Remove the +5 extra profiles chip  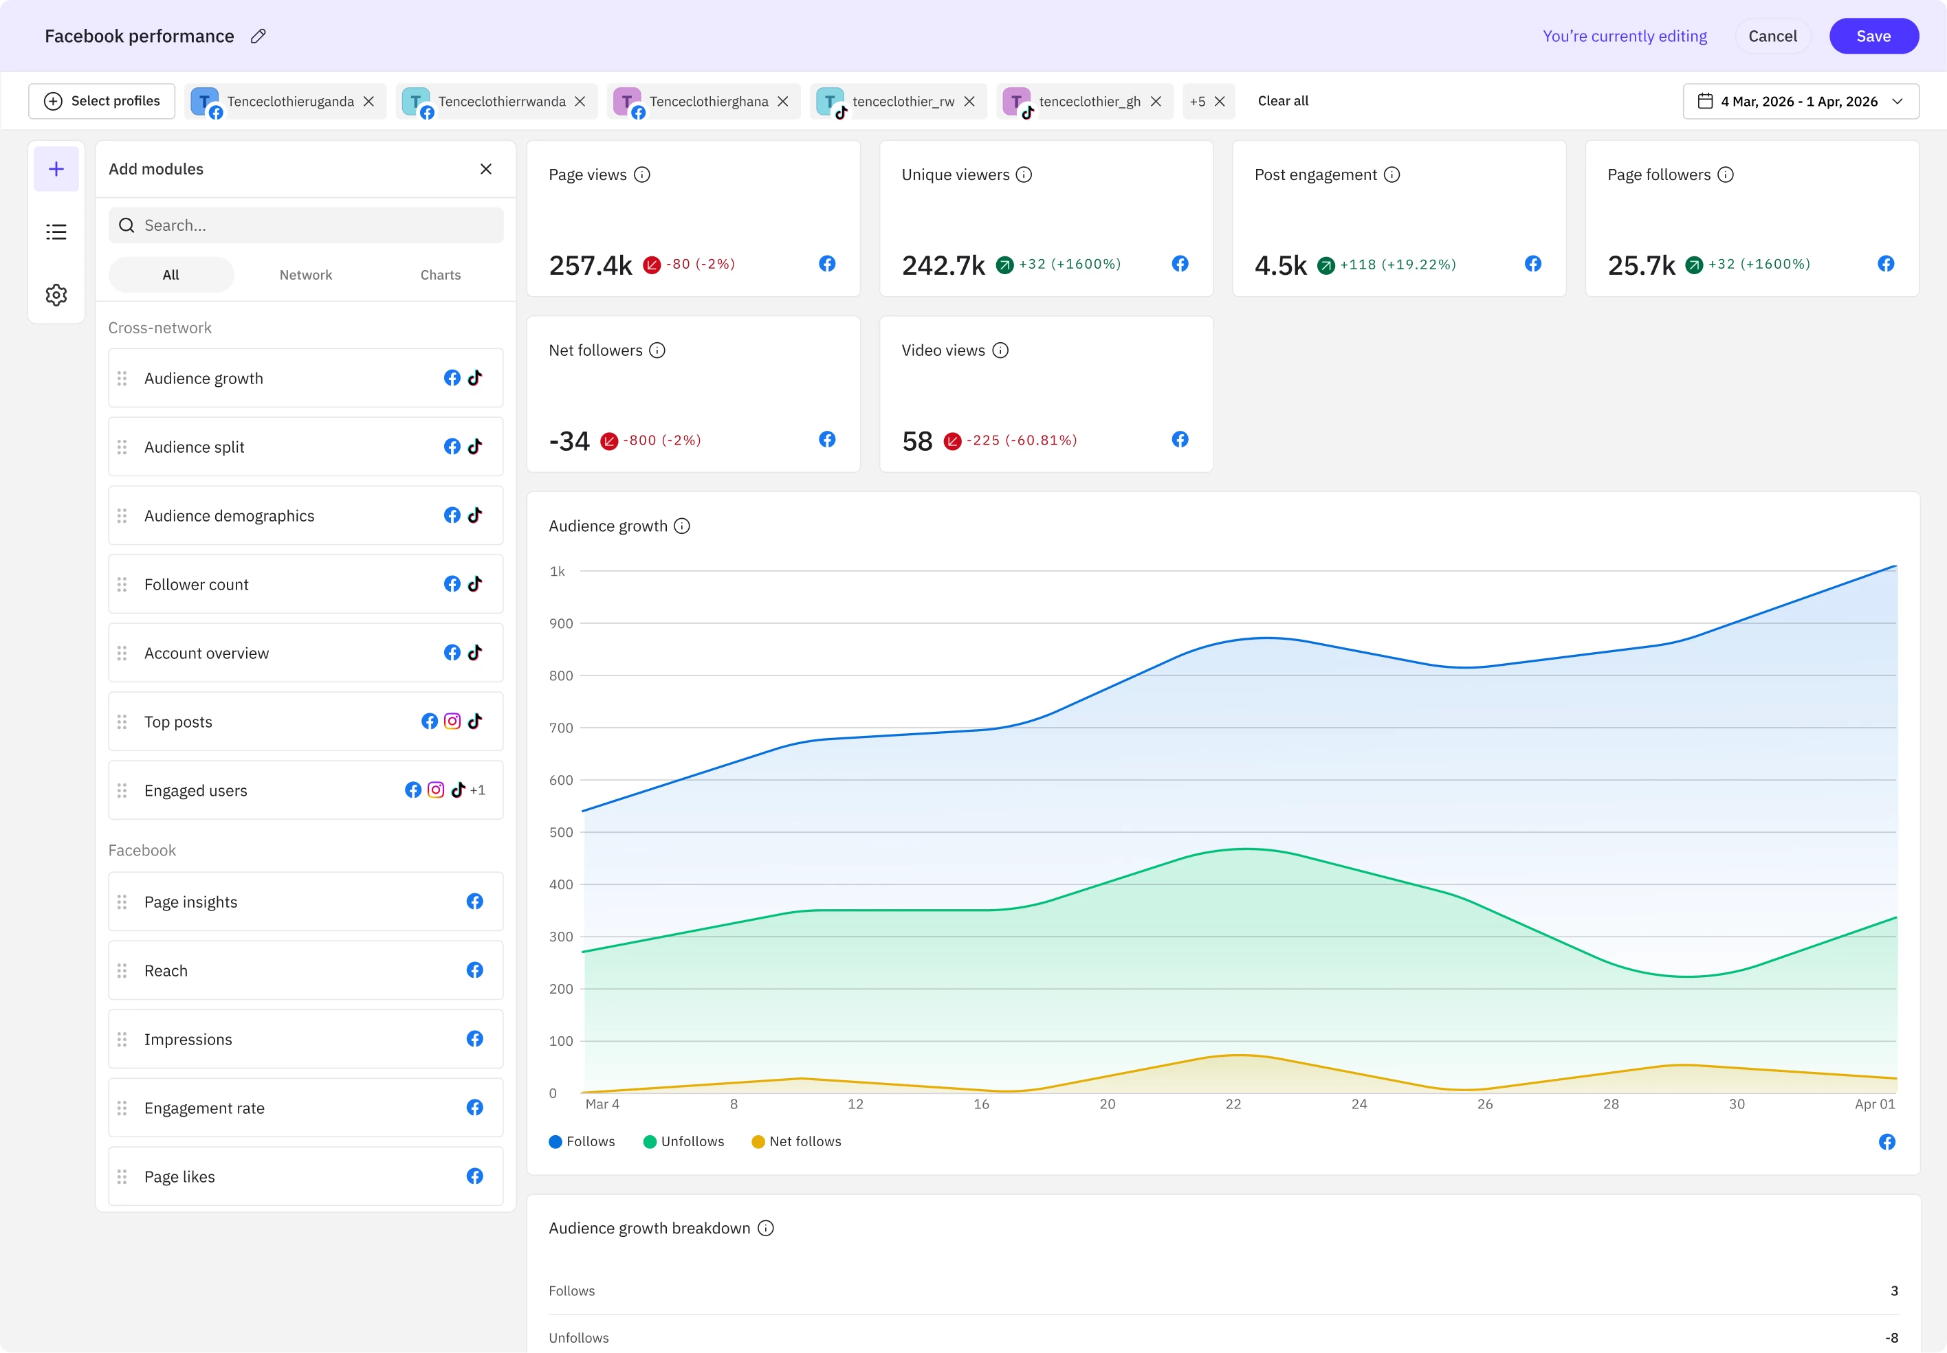click(1220, 101)
